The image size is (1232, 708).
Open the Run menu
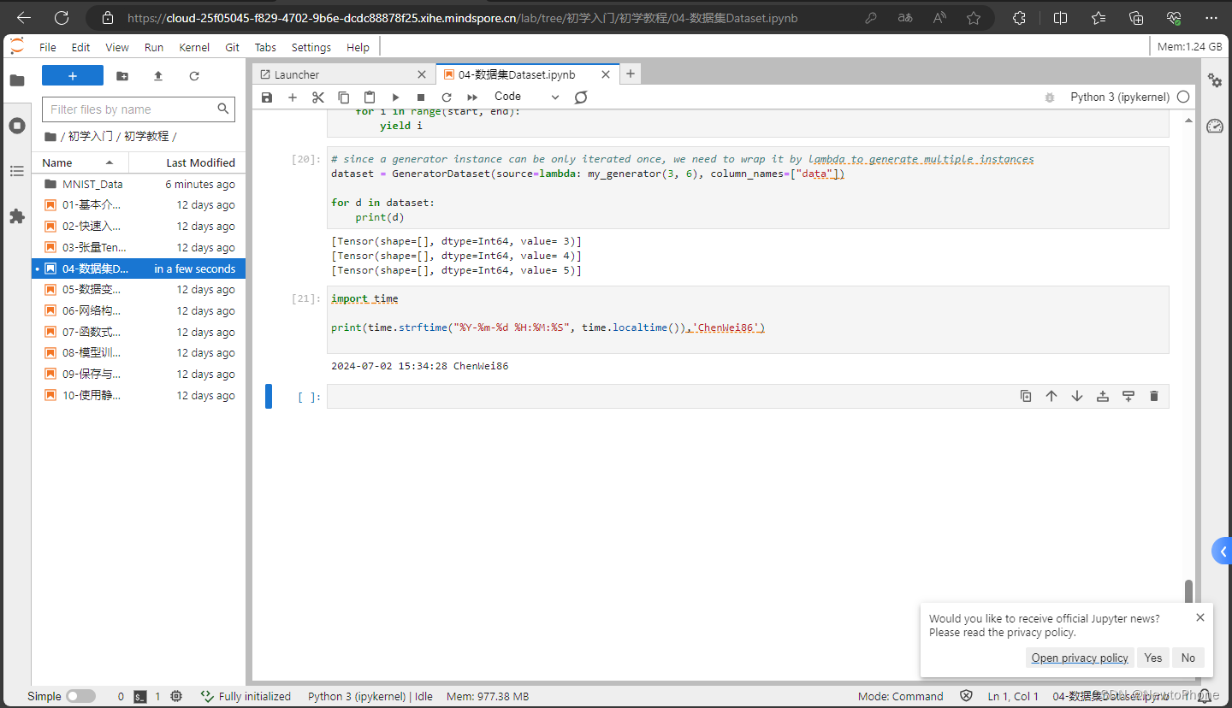(x=154, y=47)
